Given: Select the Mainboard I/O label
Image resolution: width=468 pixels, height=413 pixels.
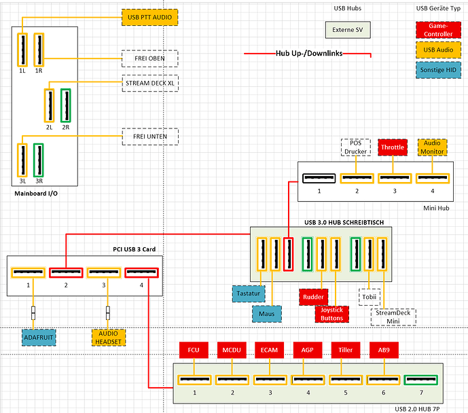Looking at the screenshot, I should point(36,194).
